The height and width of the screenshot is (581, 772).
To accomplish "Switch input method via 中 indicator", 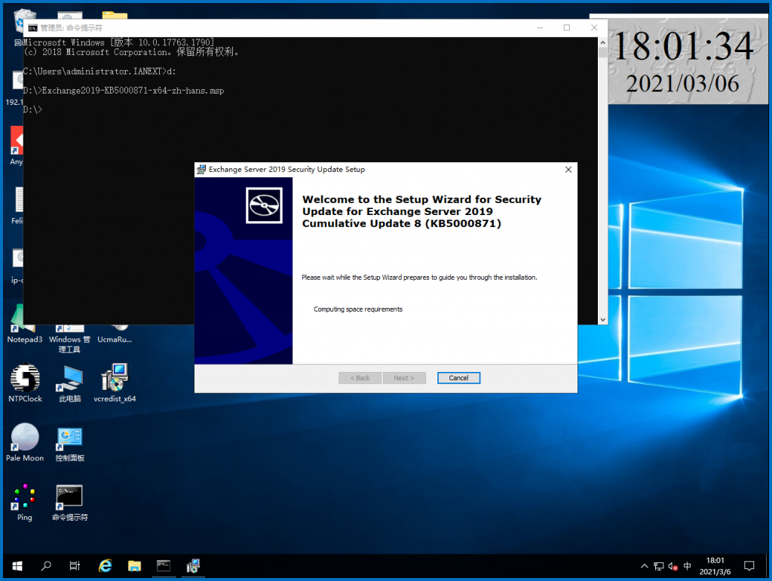I will point(687,565).
